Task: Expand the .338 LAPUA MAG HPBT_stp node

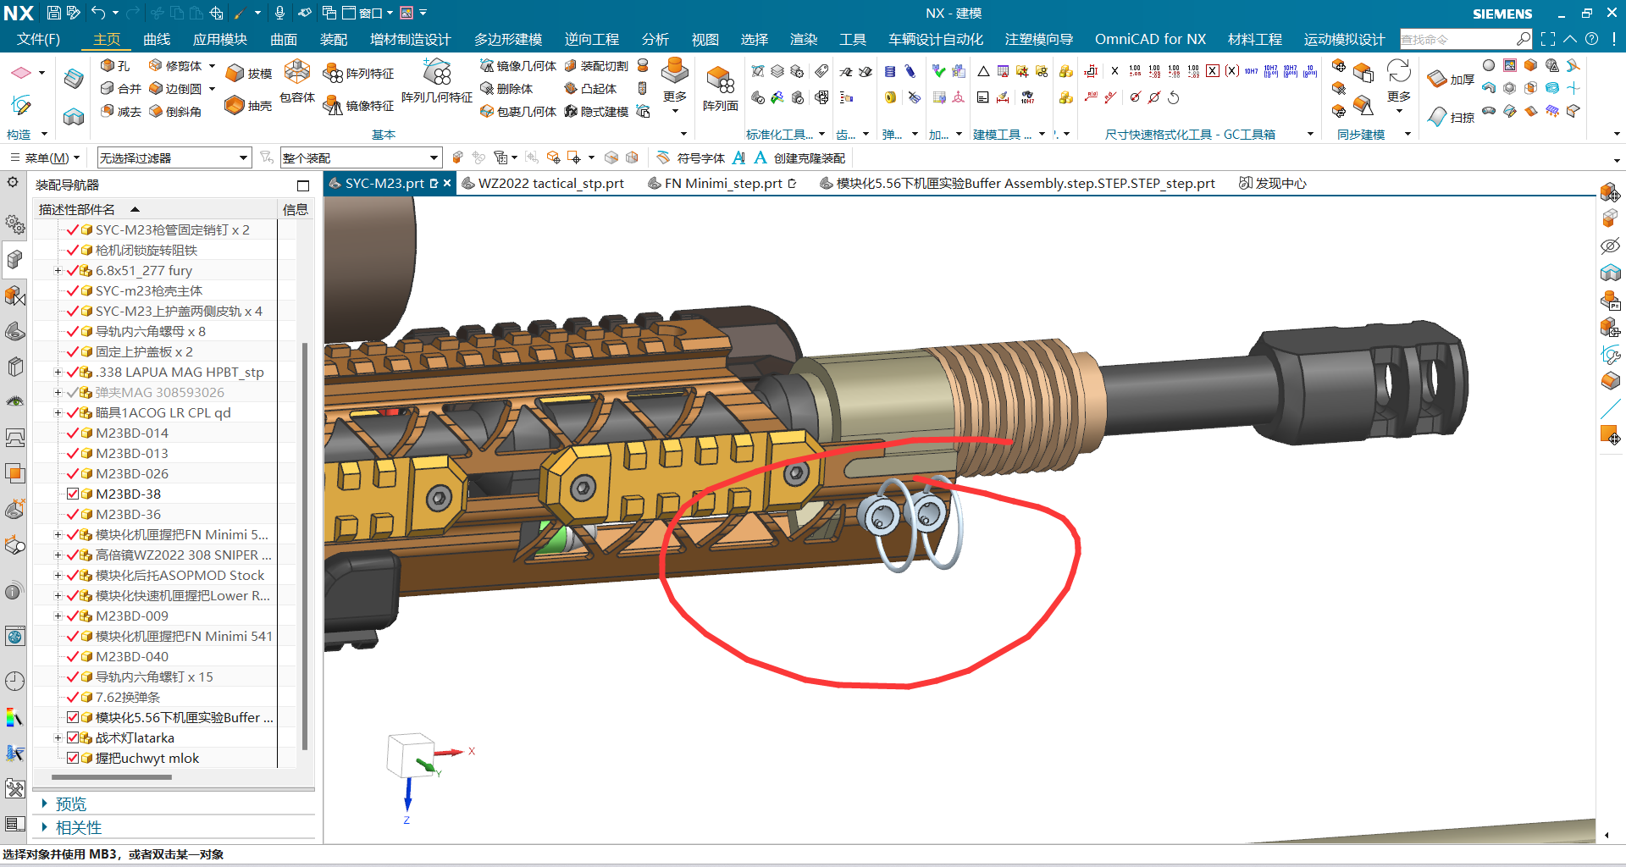Action: [x=58, y=373]
